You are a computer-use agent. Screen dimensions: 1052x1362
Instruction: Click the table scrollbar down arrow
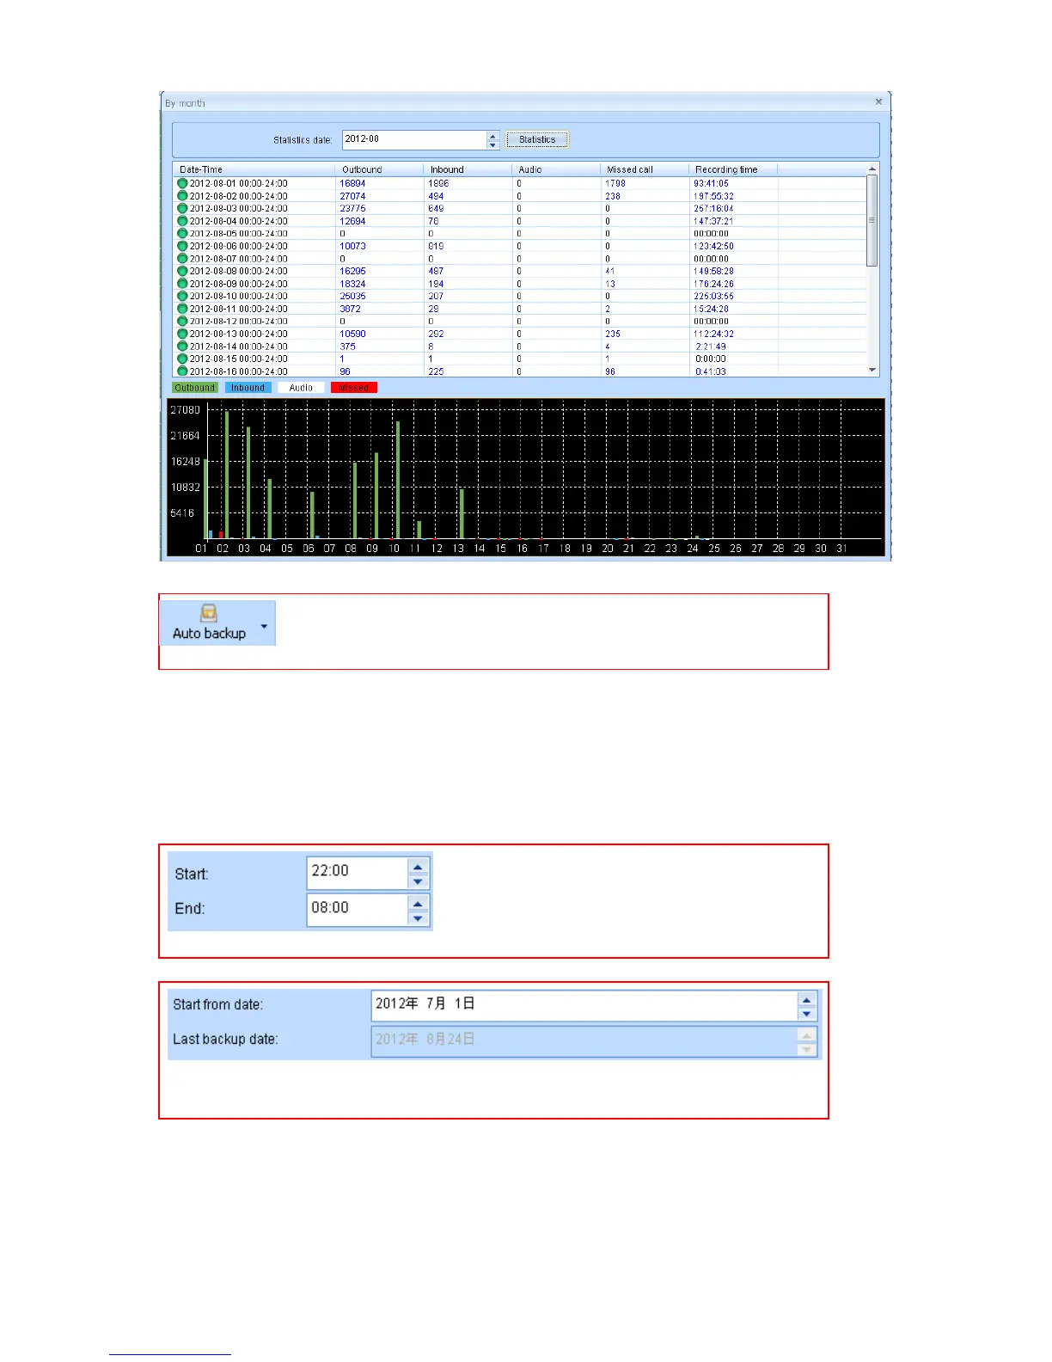(x=872, y=370)
